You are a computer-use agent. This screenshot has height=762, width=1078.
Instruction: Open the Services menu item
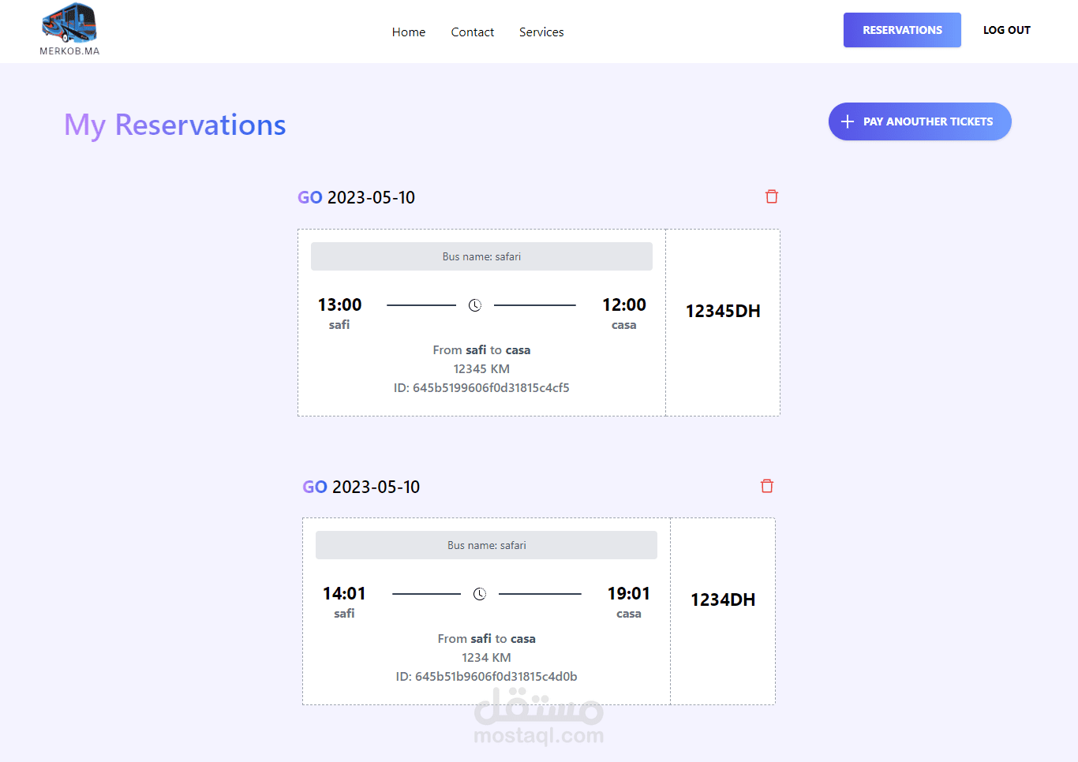click(x=541, y=32)
